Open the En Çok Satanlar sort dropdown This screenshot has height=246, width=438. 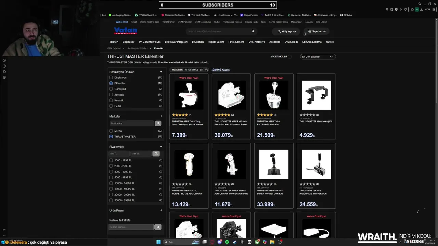click(318, 57)
